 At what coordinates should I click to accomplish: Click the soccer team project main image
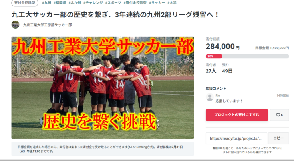point(103,87)
